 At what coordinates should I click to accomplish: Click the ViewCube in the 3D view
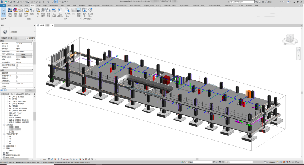pyautogui.click(x=289, y=38)
